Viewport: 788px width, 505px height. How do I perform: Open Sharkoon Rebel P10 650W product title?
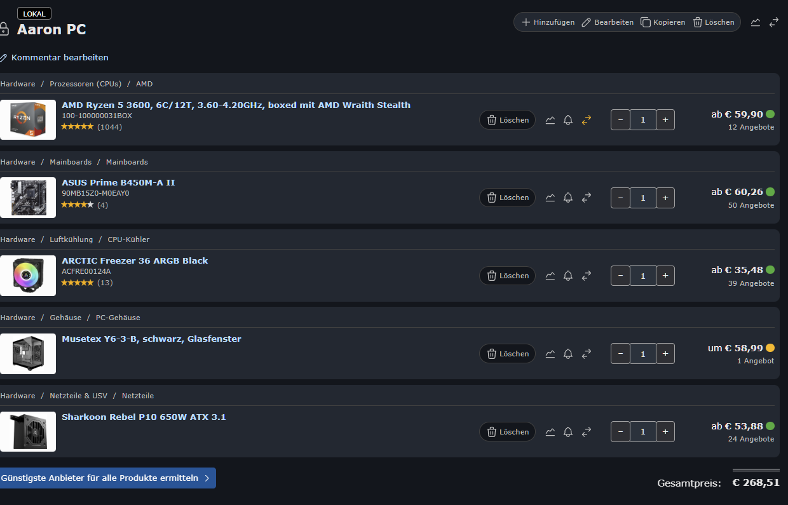coord(144,417)
